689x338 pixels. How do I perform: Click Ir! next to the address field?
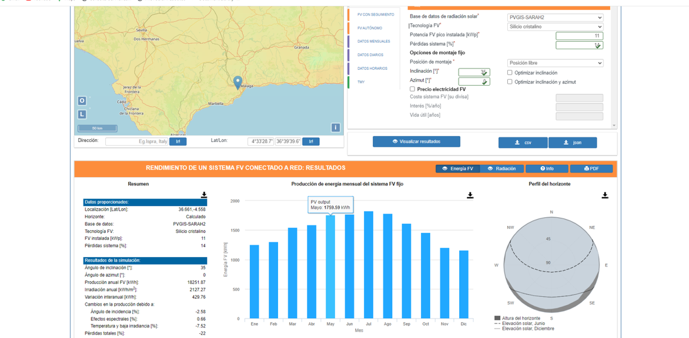pyautogui.click(x=178, y=141)
